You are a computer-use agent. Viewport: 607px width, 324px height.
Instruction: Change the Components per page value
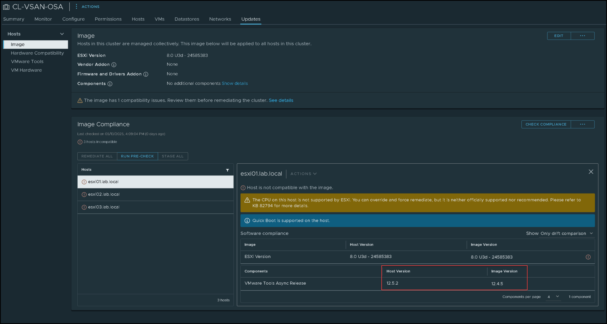click(553, 297)
